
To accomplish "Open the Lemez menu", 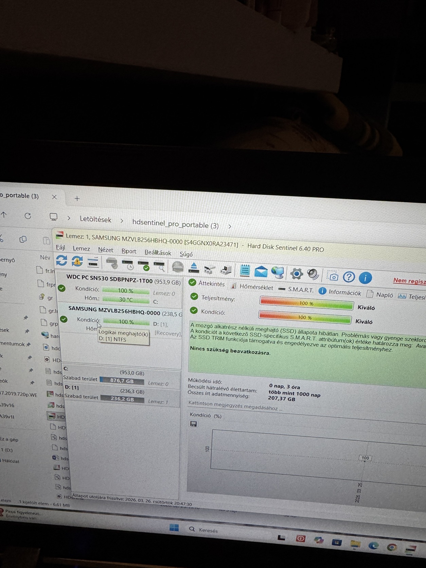I will tap(82, 249).
